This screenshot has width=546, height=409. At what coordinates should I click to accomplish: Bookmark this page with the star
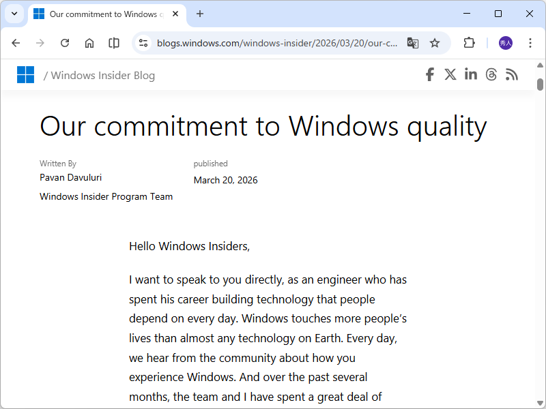[435, 42]
